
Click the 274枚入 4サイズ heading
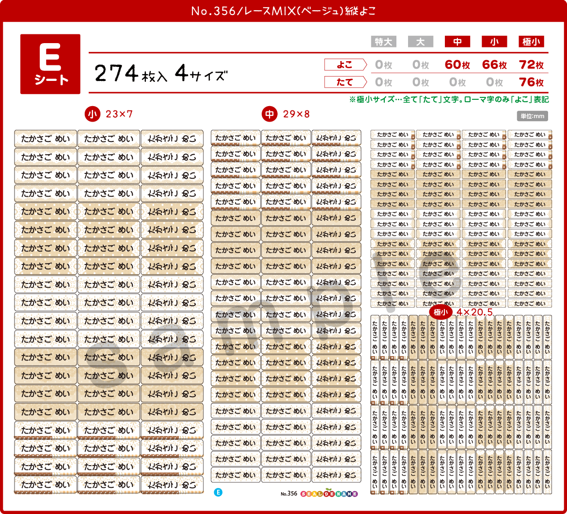(x=161, y=73)
